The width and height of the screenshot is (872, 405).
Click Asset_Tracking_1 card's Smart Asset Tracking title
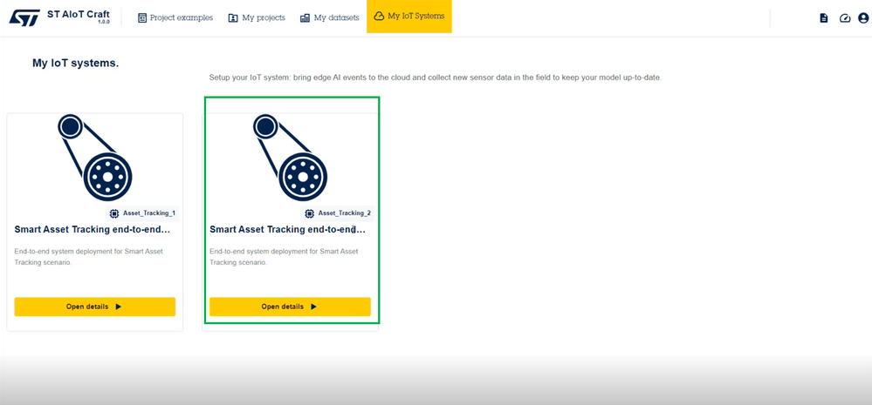[x=92, y=230]
